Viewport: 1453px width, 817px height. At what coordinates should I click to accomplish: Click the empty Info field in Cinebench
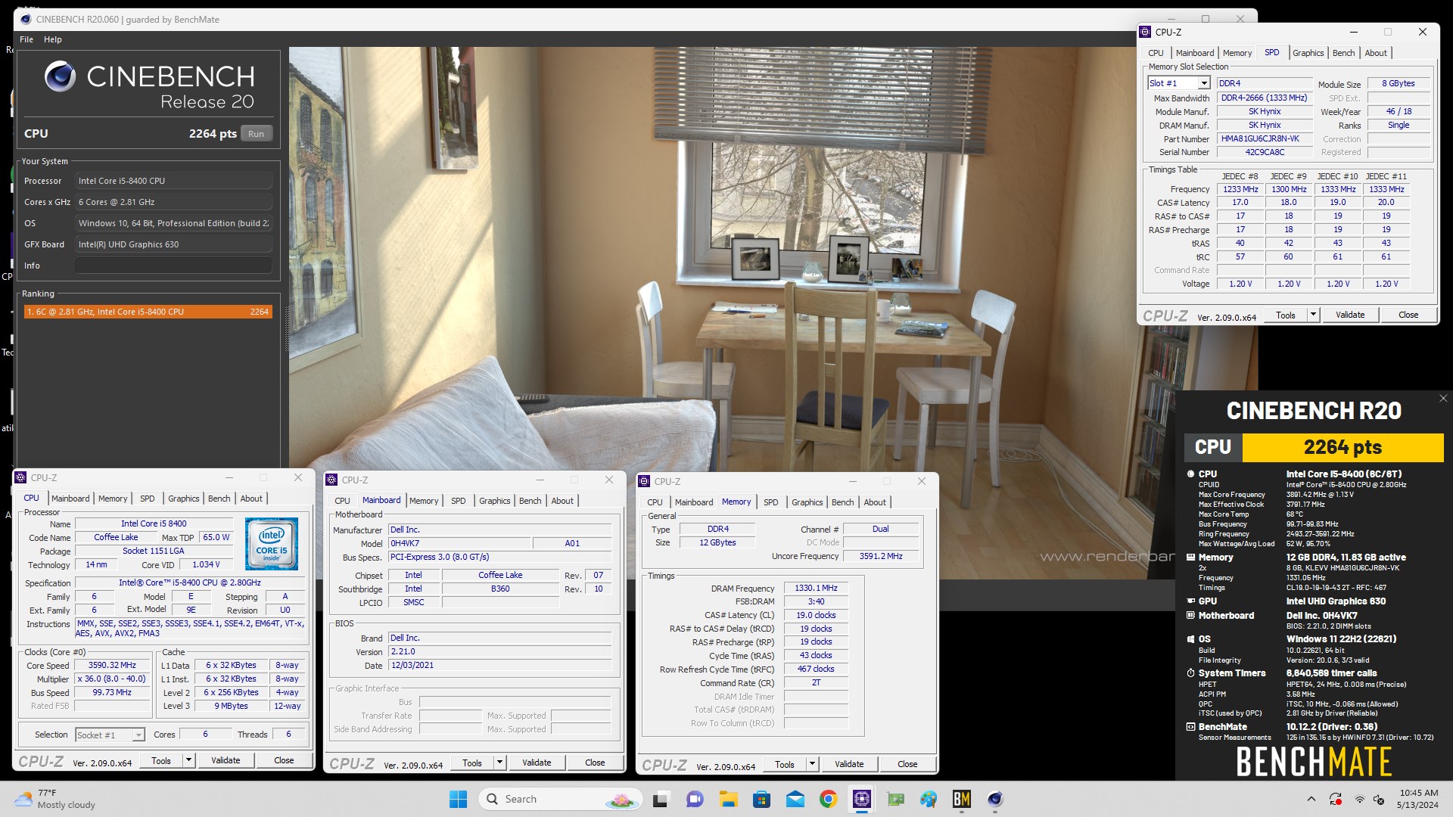tap(173, 266)
